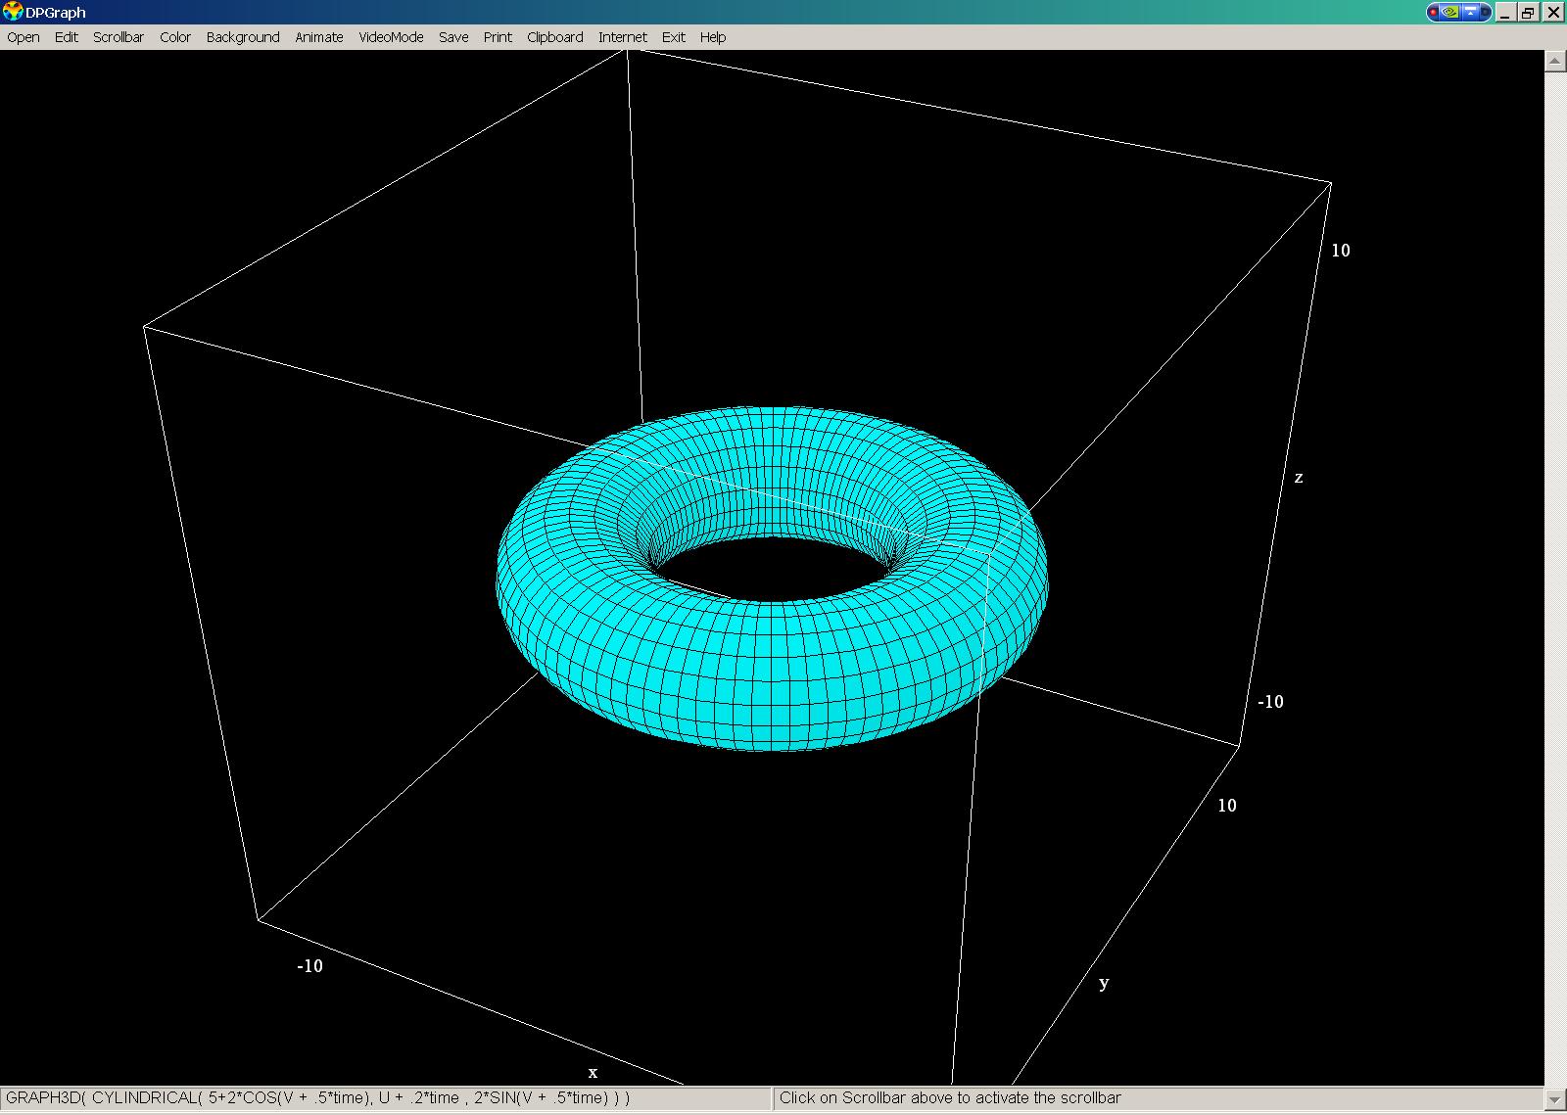This screenshot has width=1567, height=1115.
Task: Click the vertical scrollbar up arrow
Action: tap(1555, 61)
